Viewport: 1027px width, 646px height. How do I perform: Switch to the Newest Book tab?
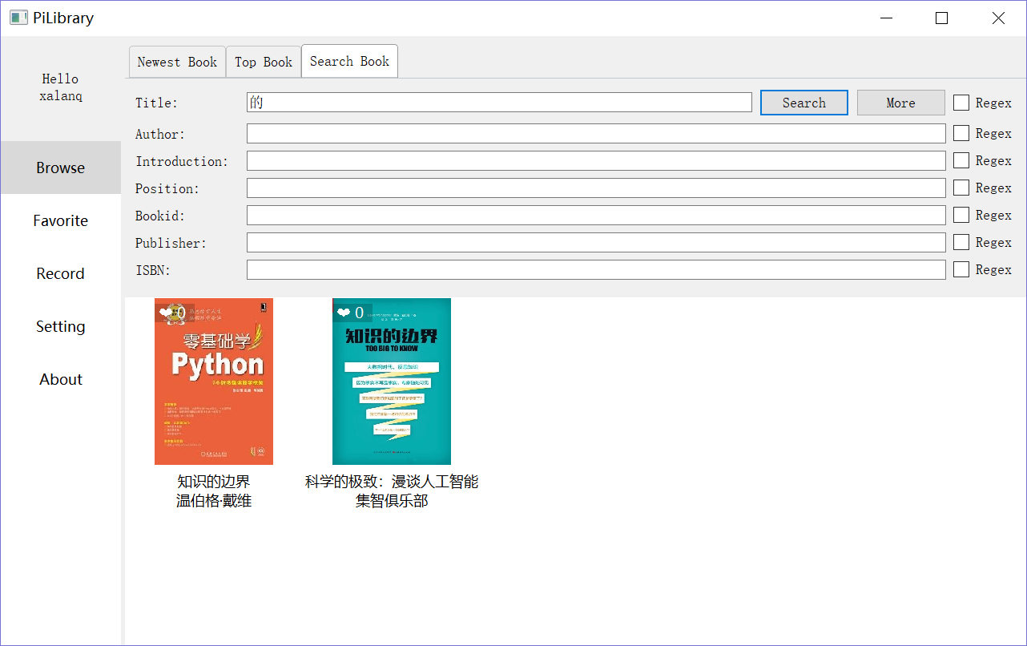point(177,62)
